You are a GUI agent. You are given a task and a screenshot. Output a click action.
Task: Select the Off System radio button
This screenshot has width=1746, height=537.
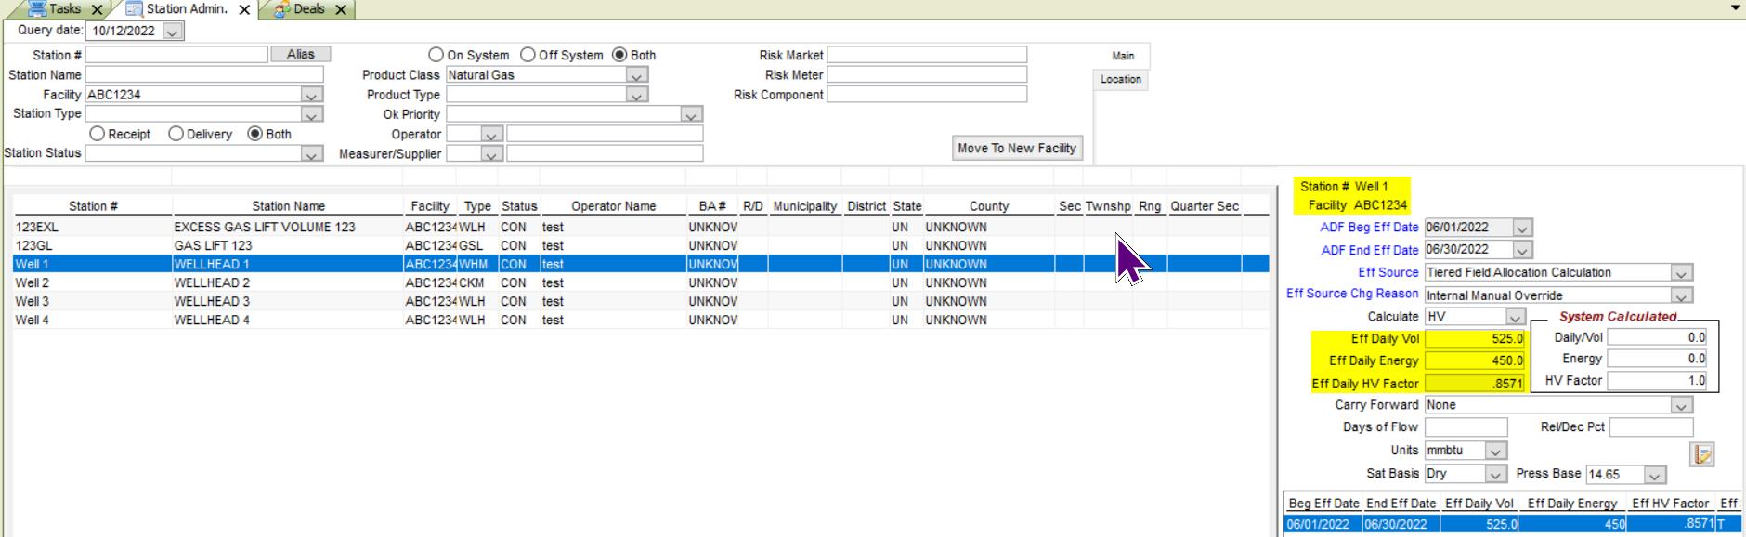(x=528, y=55)
